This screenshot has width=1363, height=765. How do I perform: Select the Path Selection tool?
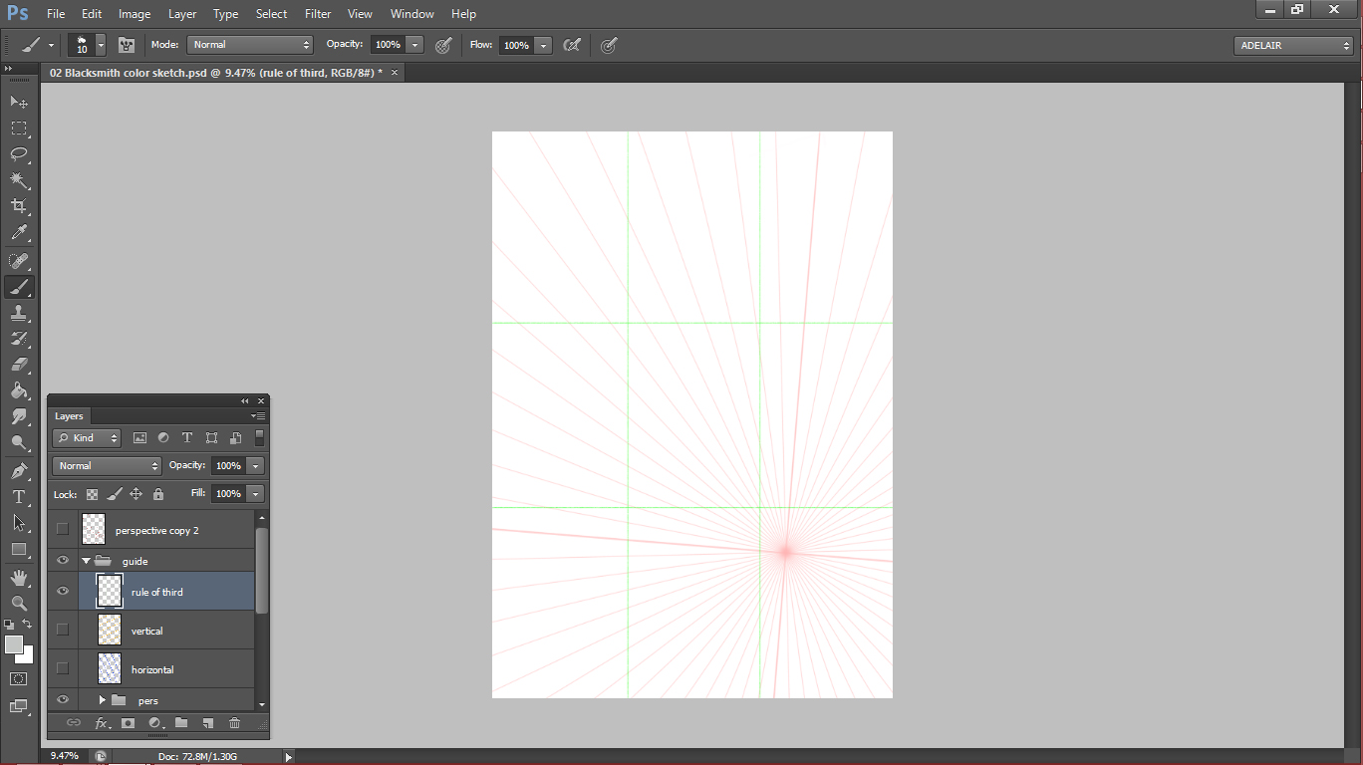click(19, 523)
